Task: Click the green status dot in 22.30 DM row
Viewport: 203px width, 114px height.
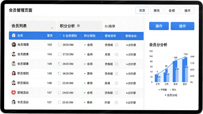Action: pyautogui.click(x=85, y=83)
